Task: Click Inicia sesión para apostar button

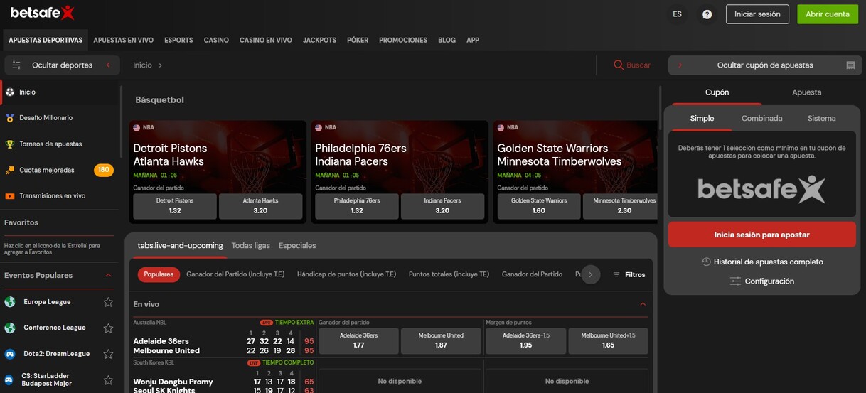Action: pyautogui.click(x=761, y=235)
